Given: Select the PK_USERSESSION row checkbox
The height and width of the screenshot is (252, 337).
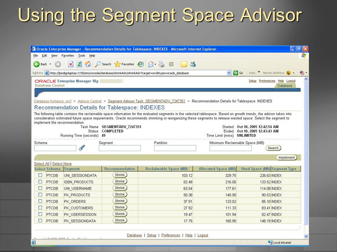Looking at the screenshot, I should [x=40, y=214].
